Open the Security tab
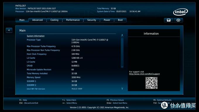The width and height of the screenshot is (199, 112). coord(92,20)
